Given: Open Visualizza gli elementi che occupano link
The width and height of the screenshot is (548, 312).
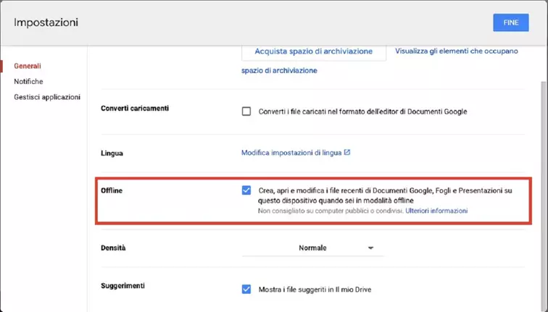Looking at the screenshot, I should 457,51.
